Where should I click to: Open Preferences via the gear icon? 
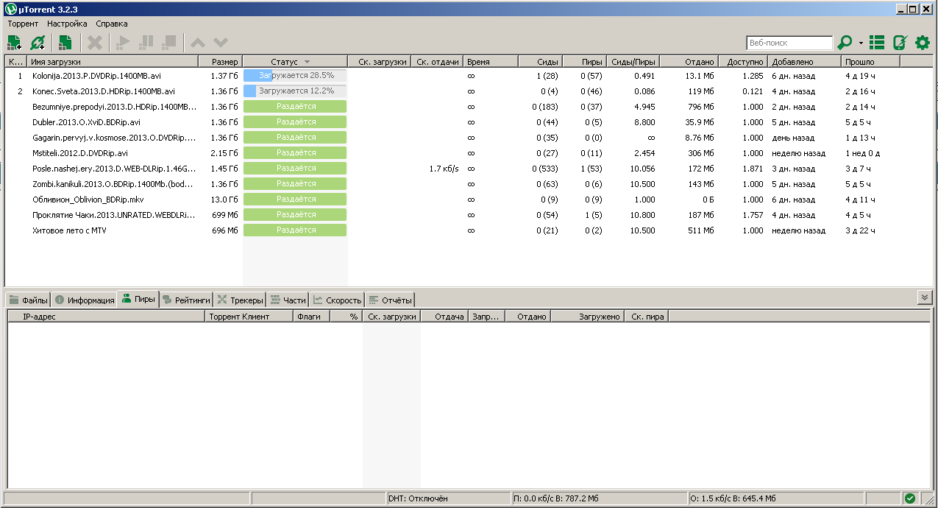coord(923,43)
